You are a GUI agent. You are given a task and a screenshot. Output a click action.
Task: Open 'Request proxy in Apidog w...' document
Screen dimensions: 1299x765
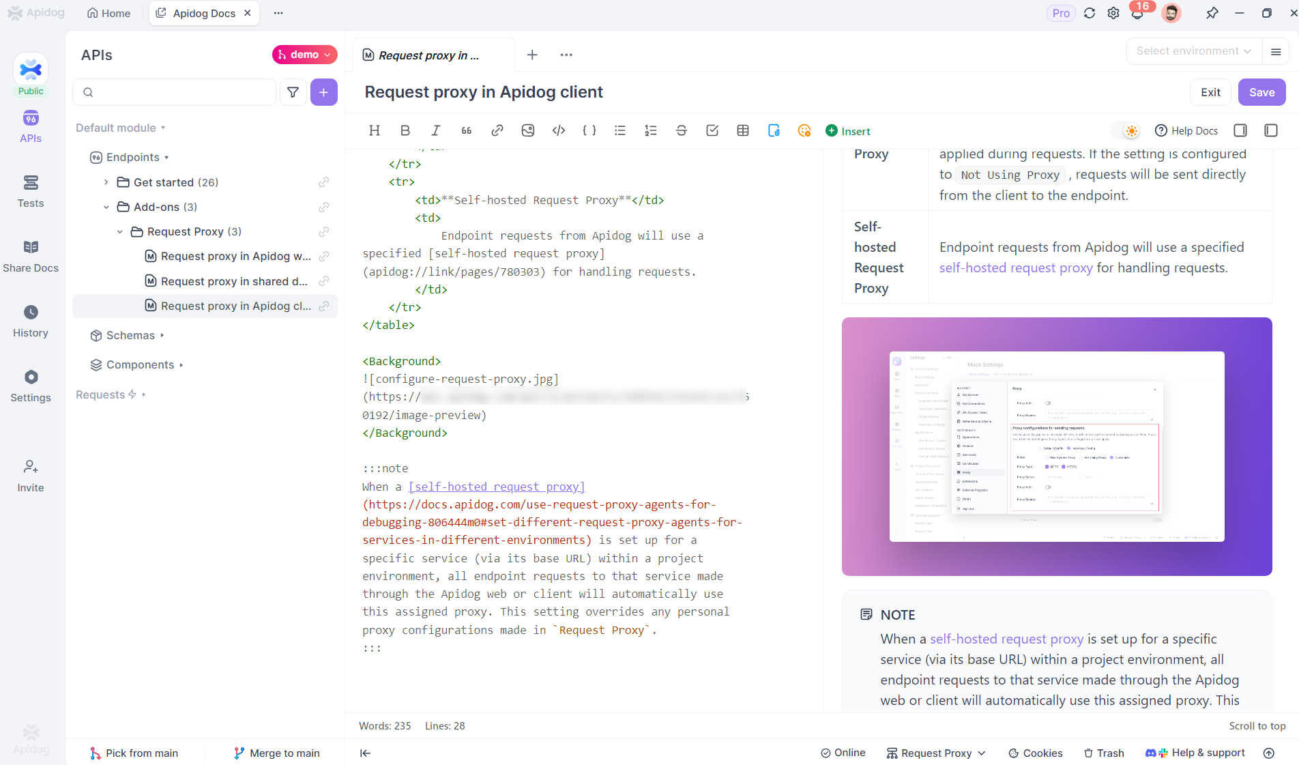click(235, 256)
